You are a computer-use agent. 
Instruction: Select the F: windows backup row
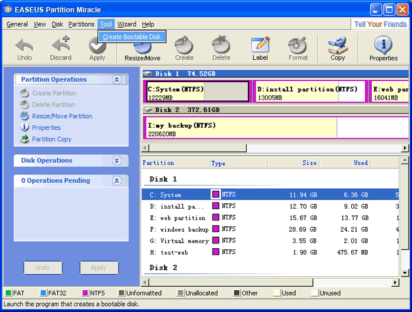point(270,229)
